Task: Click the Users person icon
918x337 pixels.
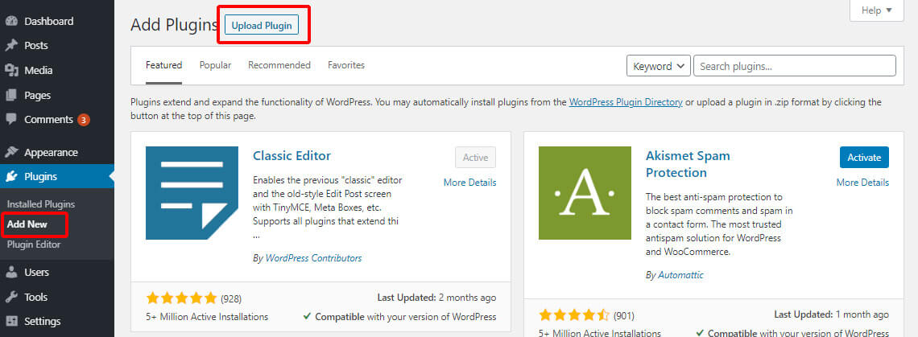Action: (x=11, y=272)
